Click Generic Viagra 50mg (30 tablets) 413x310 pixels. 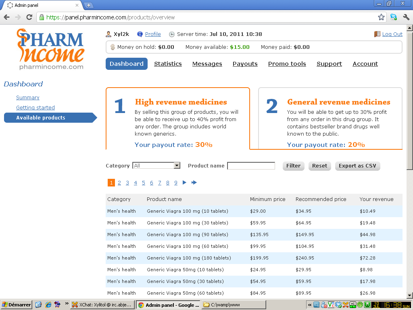point(185,281)
